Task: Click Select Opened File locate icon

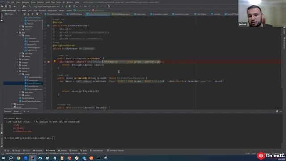Action: (x=25, y=14)
